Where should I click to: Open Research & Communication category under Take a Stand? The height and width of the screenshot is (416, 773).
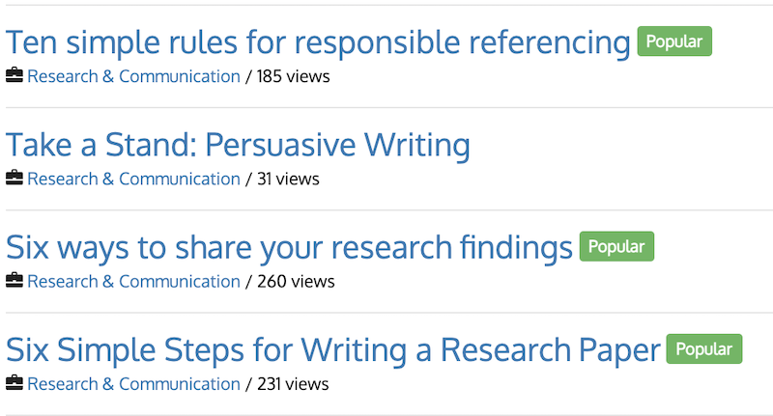coord(133,179)
